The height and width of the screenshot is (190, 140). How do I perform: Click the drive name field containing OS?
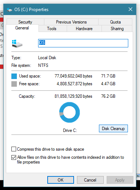pos(83,43)
